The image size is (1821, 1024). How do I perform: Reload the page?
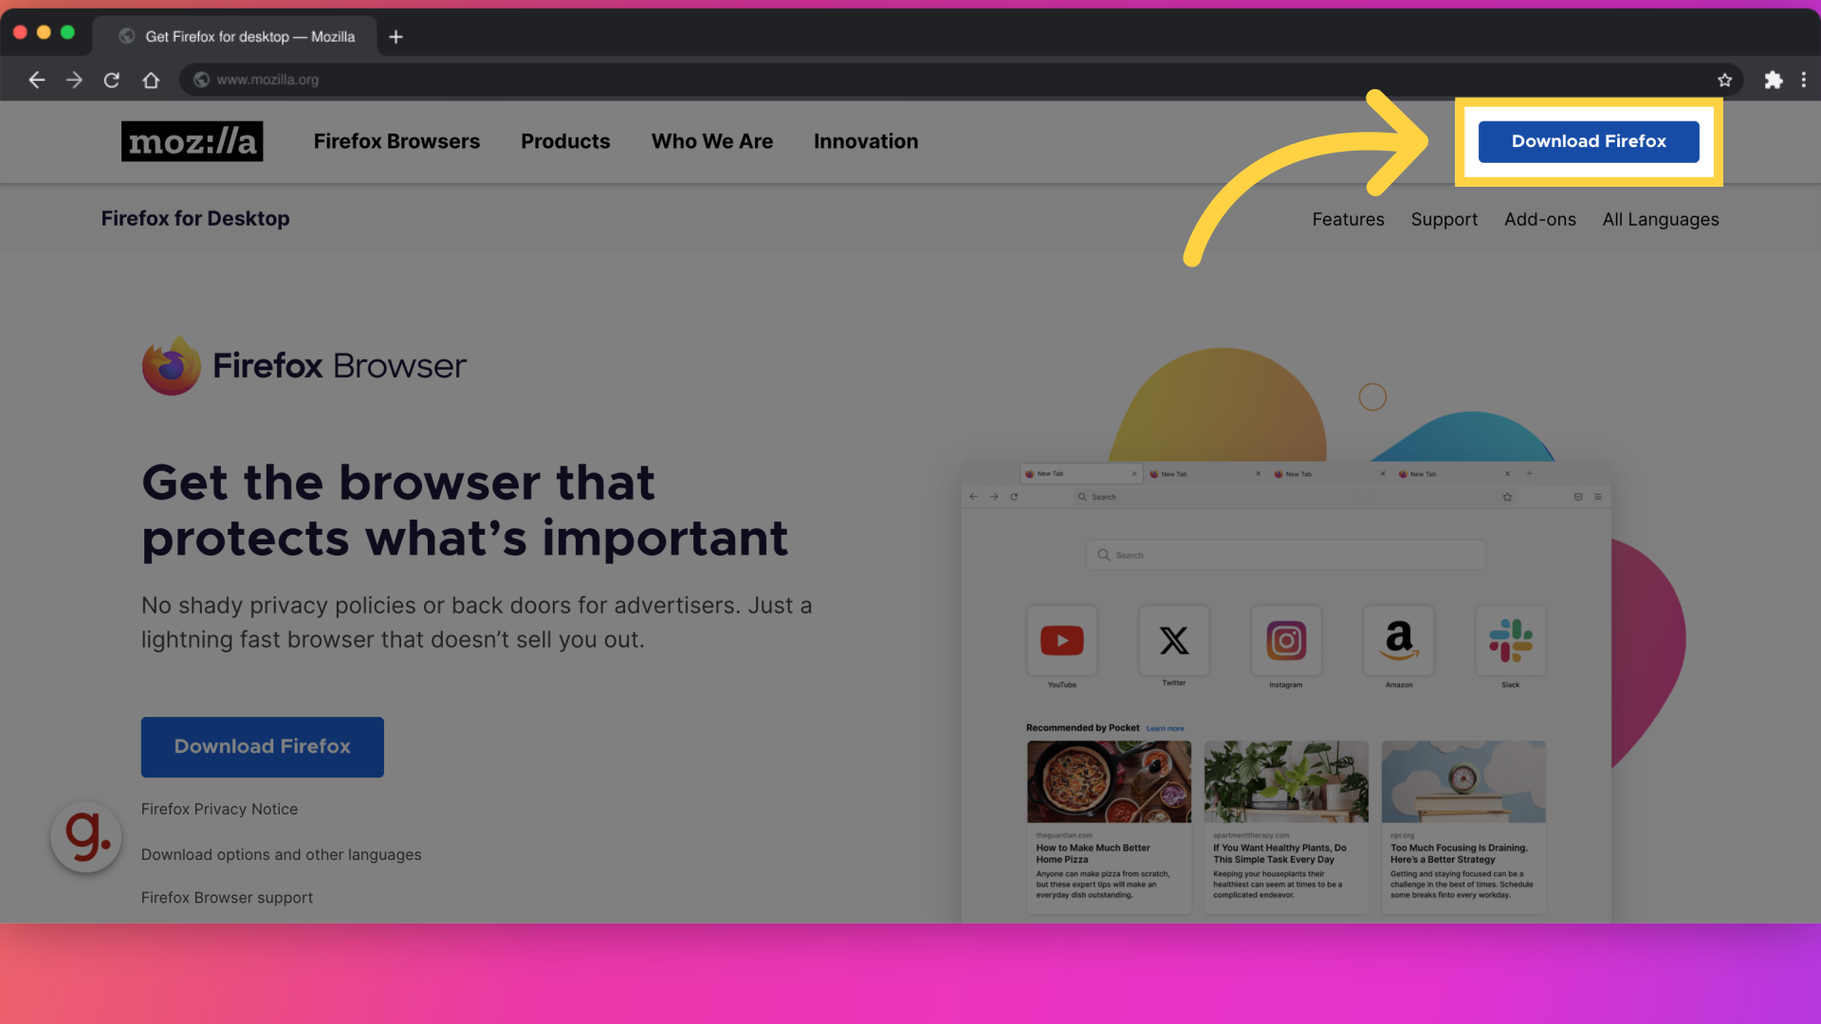112,81
